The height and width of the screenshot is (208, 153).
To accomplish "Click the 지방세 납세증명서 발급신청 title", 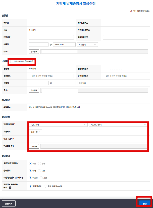I will 76,4.
